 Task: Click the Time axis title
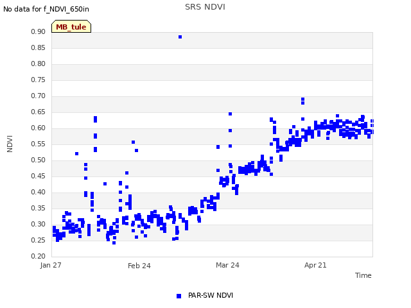click(x=363, y=275)
